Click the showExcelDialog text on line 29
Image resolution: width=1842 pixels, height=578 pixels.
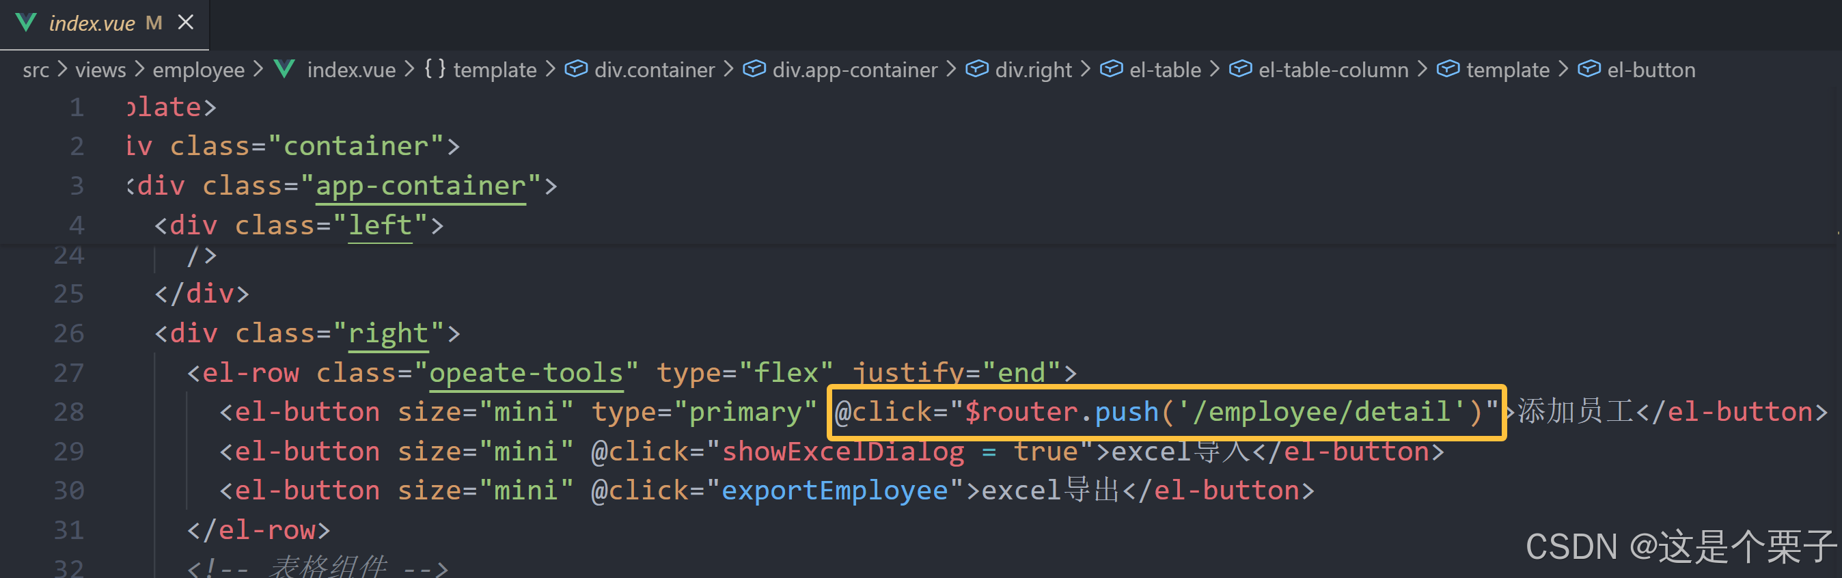pyautogui.click(x=842, y=452)
